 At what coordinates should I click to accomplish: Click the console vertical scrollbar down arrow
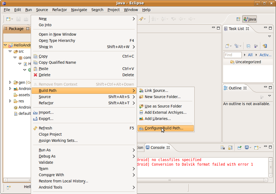(271, 175)
